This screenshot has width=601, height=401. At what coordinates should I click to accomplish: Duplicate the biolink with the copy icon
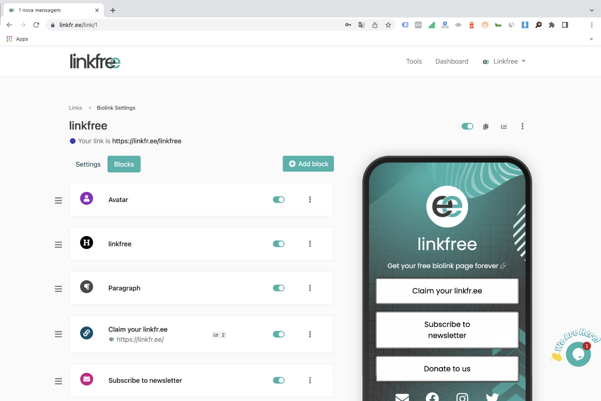click(x=486, y=126)
